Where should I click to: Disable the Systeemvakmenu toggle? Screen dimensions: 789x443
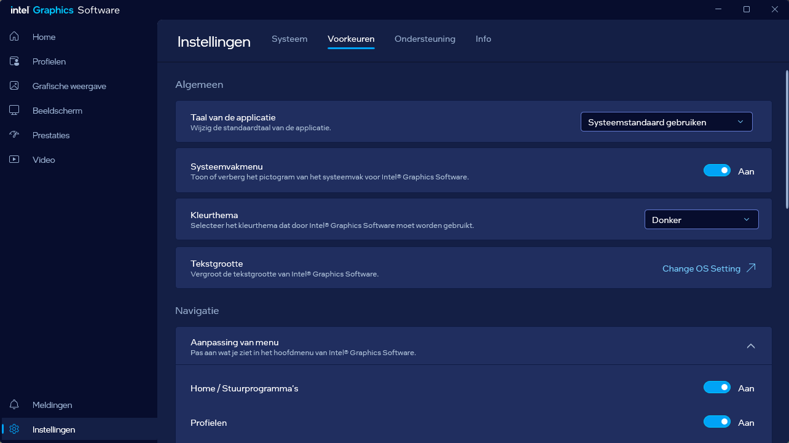coord(716,171)
